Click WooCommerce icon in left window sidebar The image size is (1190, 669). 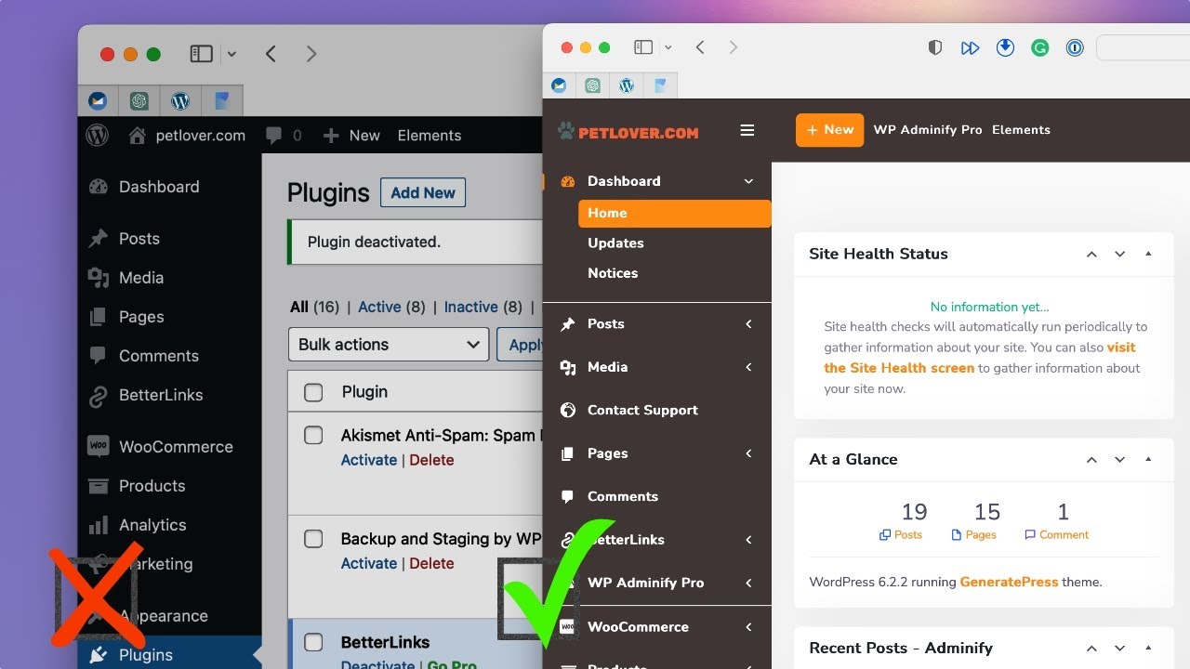tap(98, 446)
